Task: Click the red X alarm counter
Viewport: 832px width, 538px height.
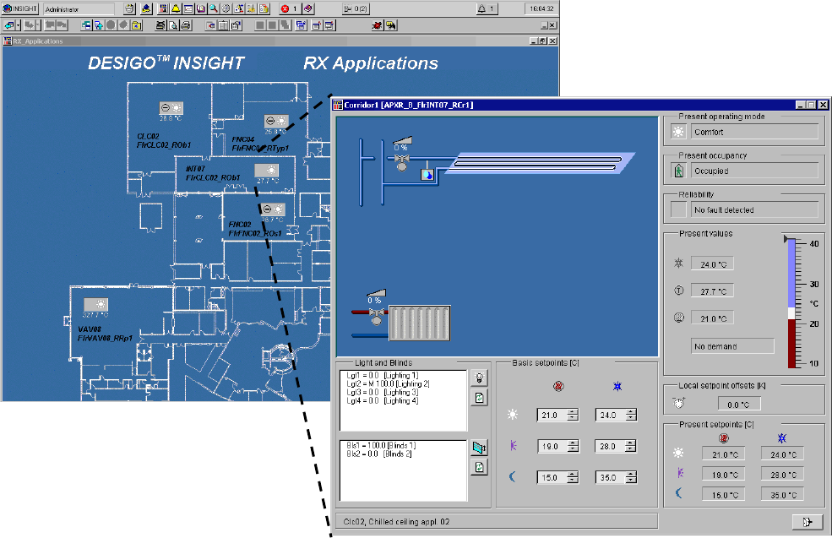Action: (290, 8)
